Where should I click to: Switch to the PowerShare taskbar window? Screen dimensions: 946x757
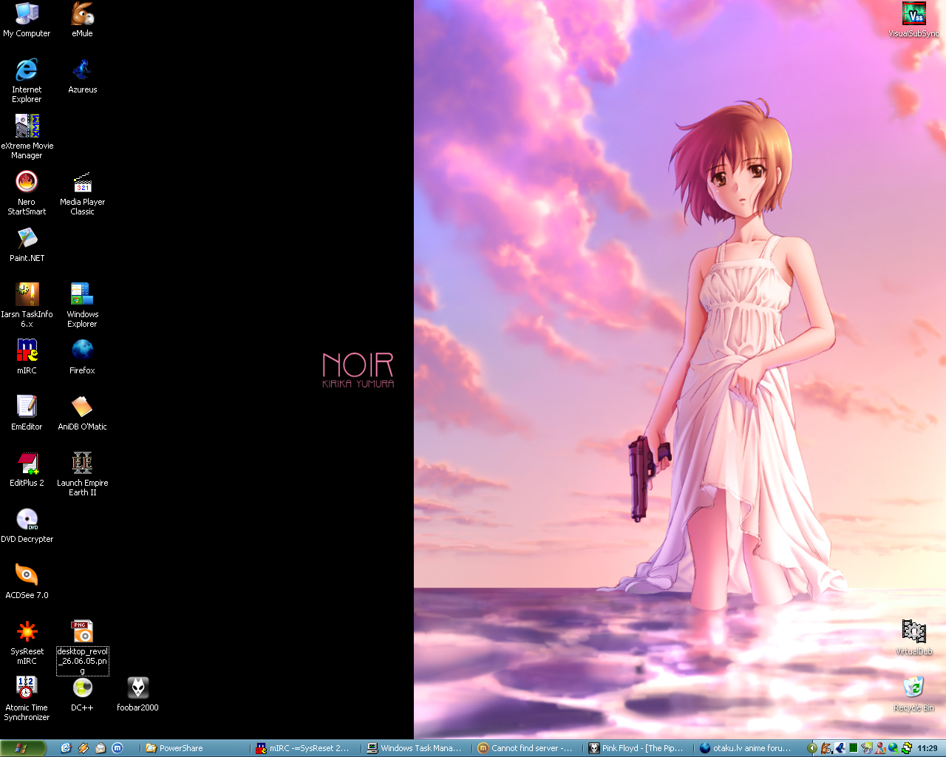tap(194, 748)
